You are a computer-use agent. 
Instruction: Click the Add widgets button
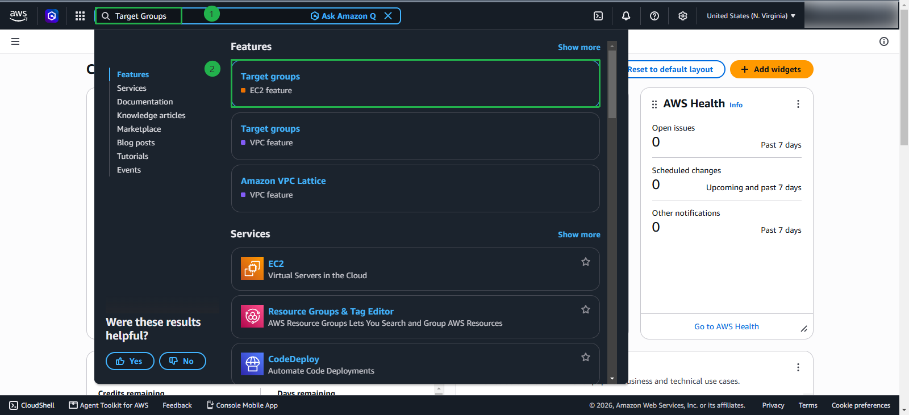click(772, 69)
